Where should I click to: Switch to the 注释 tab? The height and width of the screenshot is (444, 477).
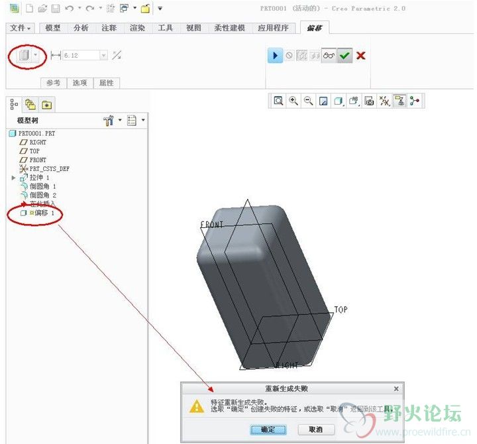109,28
